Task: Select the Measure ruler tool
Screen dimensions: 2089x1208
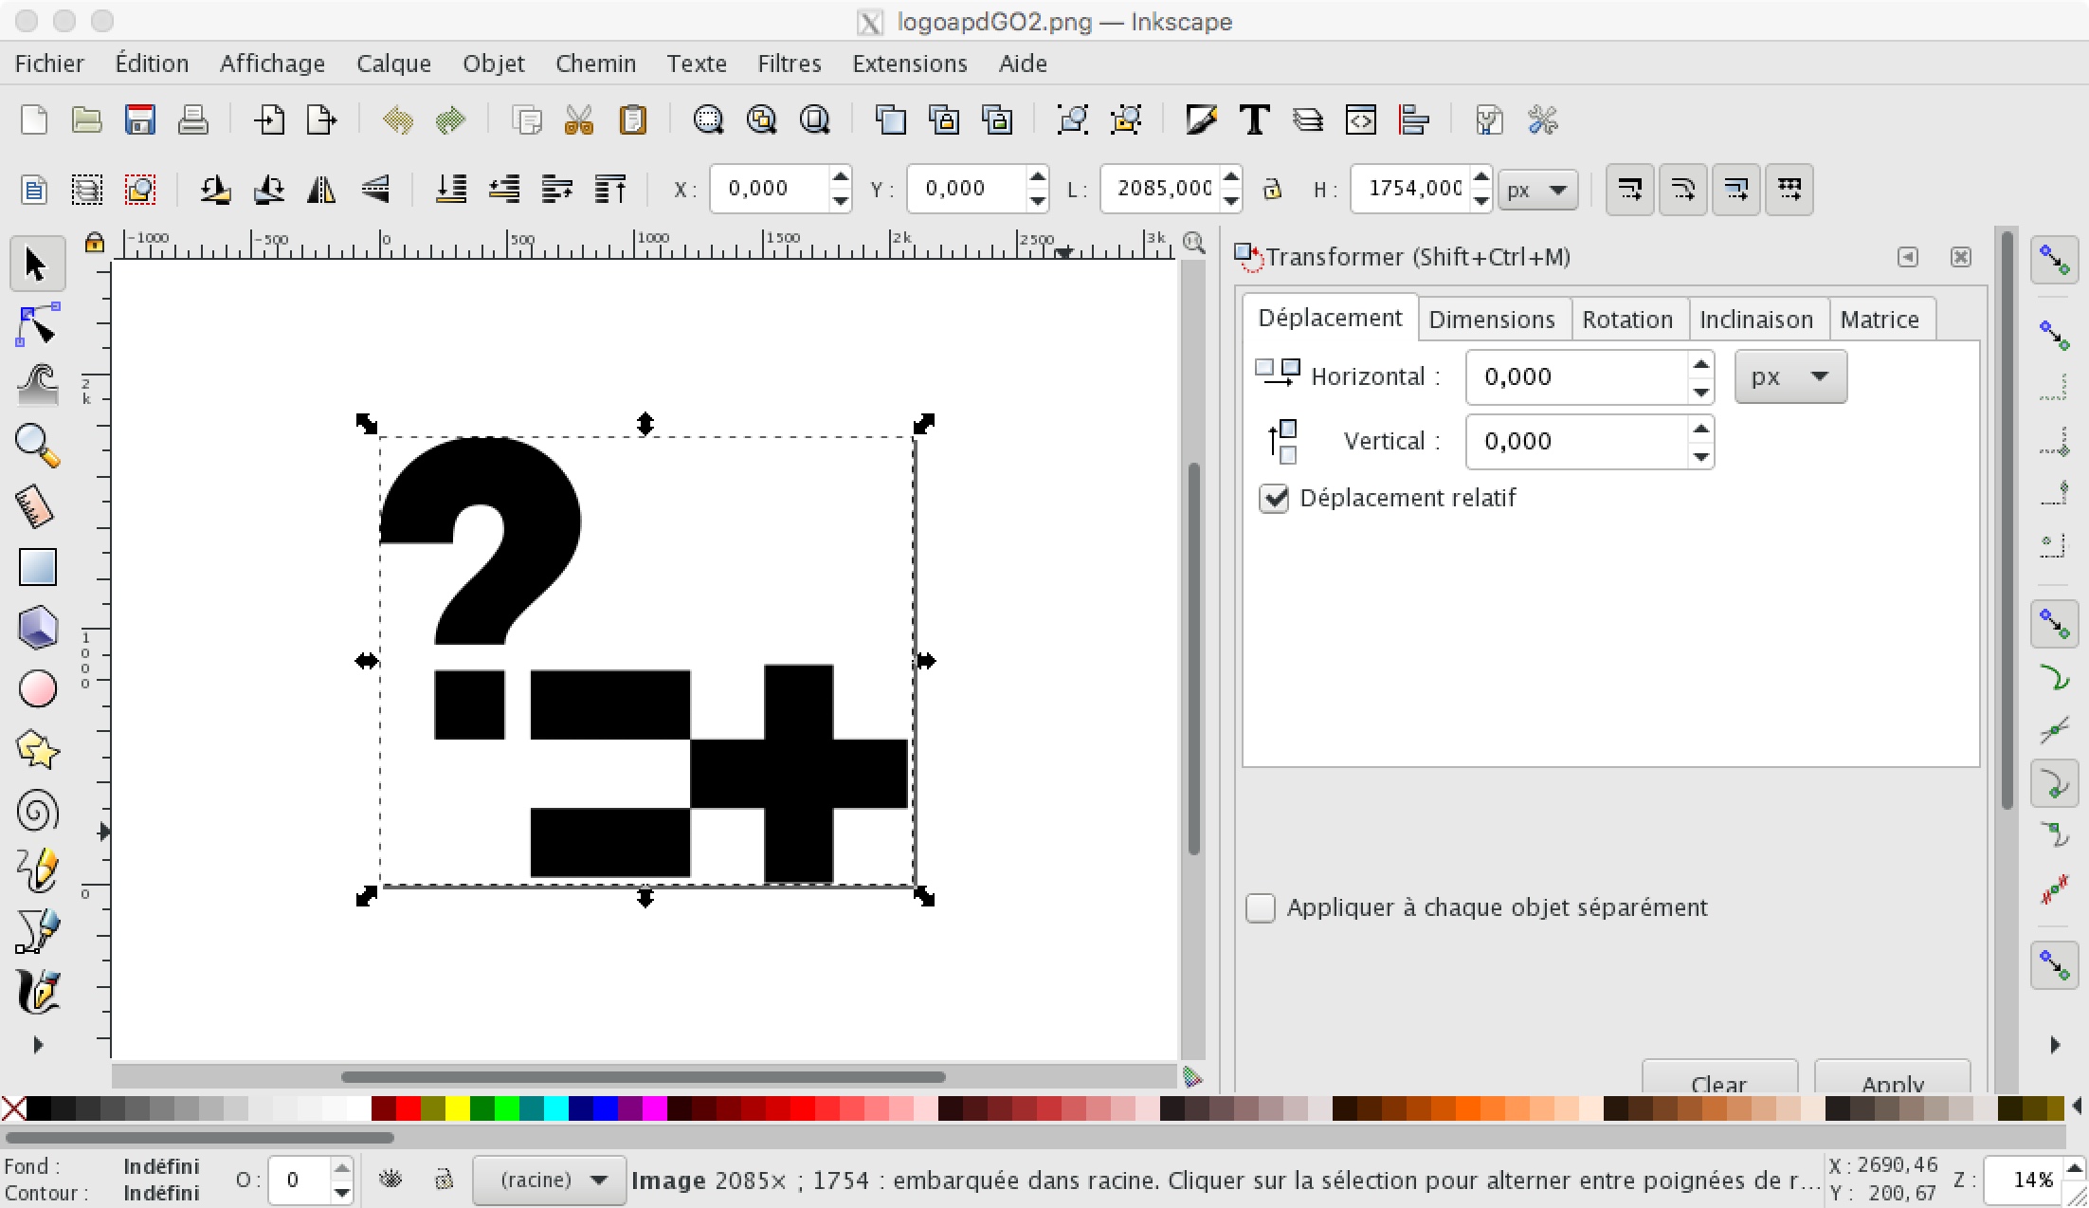Action: pyautogui.click(x=37, y=505)
